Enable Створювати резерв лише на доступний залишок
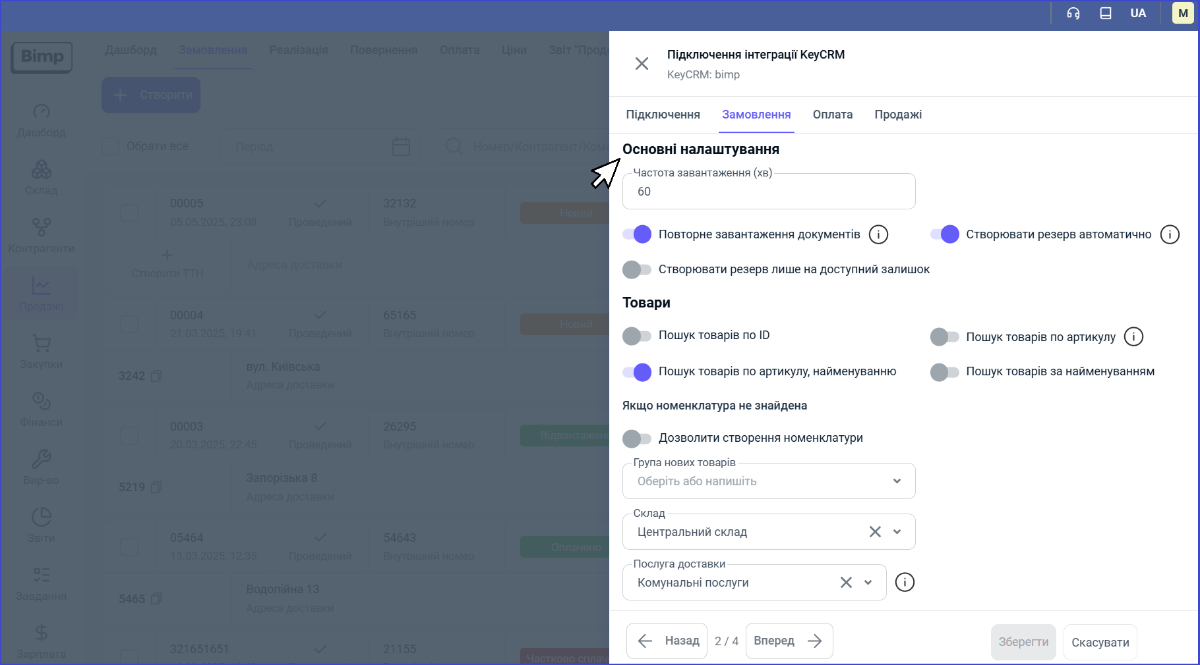Image resolution: width=1200 pixels, height=665 pixels. point(637,269)
